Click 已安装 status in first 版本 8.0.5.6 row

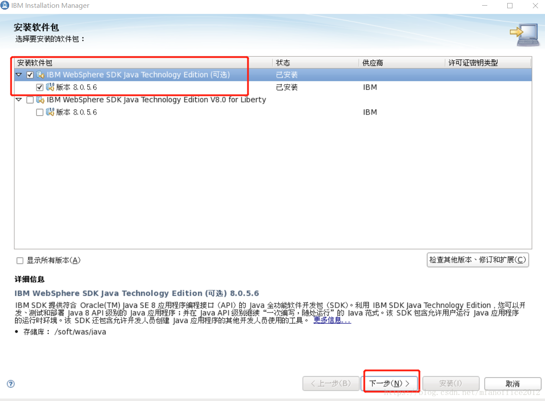click(x=287, y=87)
